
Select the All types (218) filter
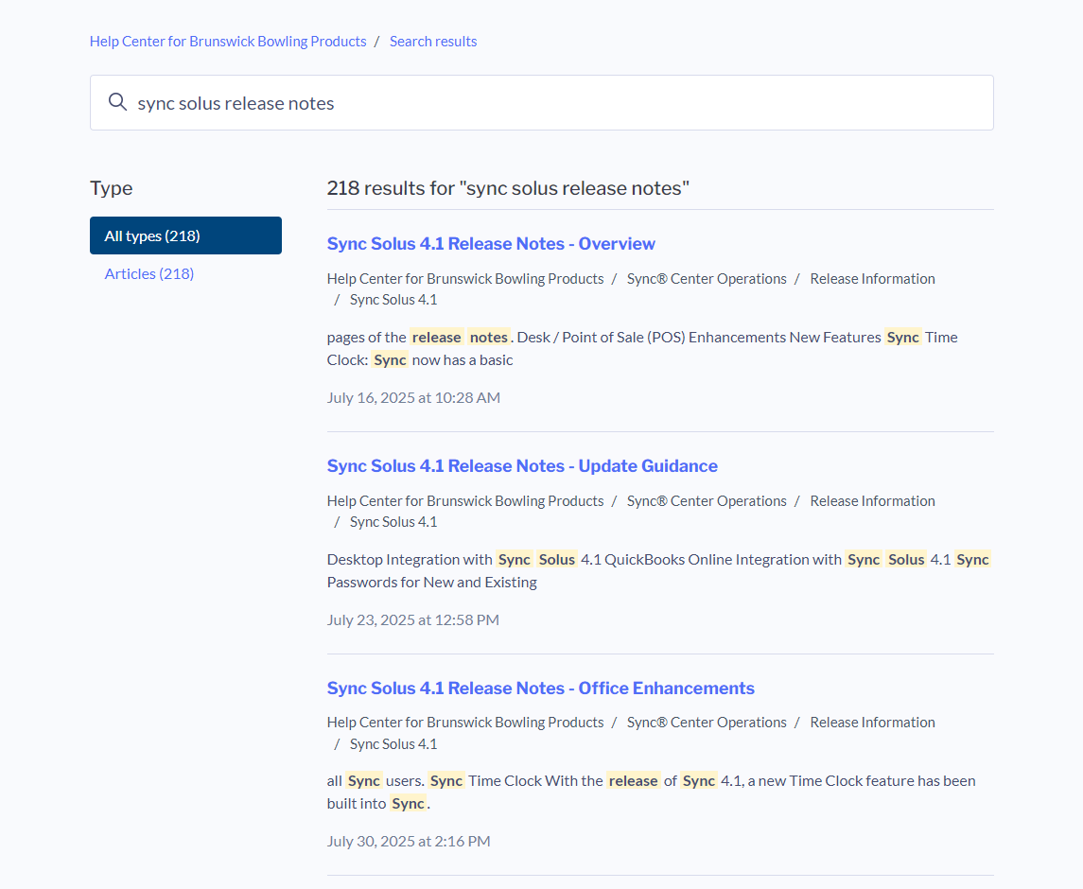(x=185, y=235)
